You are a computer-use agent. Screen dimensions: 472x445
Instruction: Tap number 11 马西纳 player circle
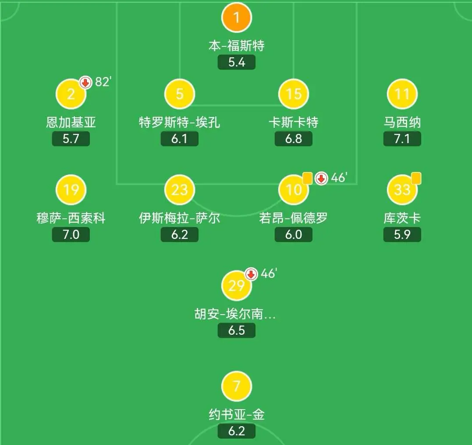(x=402, y=94)
